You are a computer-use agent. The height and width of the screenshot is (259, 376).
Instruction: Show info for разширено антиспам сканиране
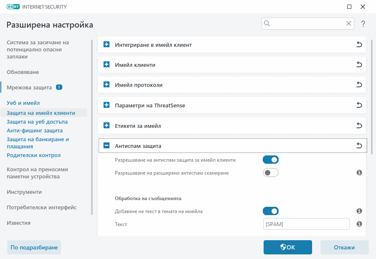click(359, 173)
